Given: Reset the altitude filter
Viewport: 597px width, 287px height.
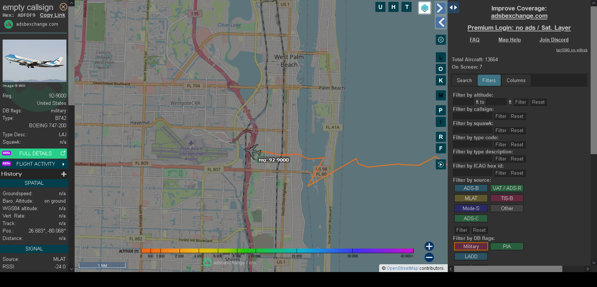Looking at the screenshot, I should pos(538,102).
